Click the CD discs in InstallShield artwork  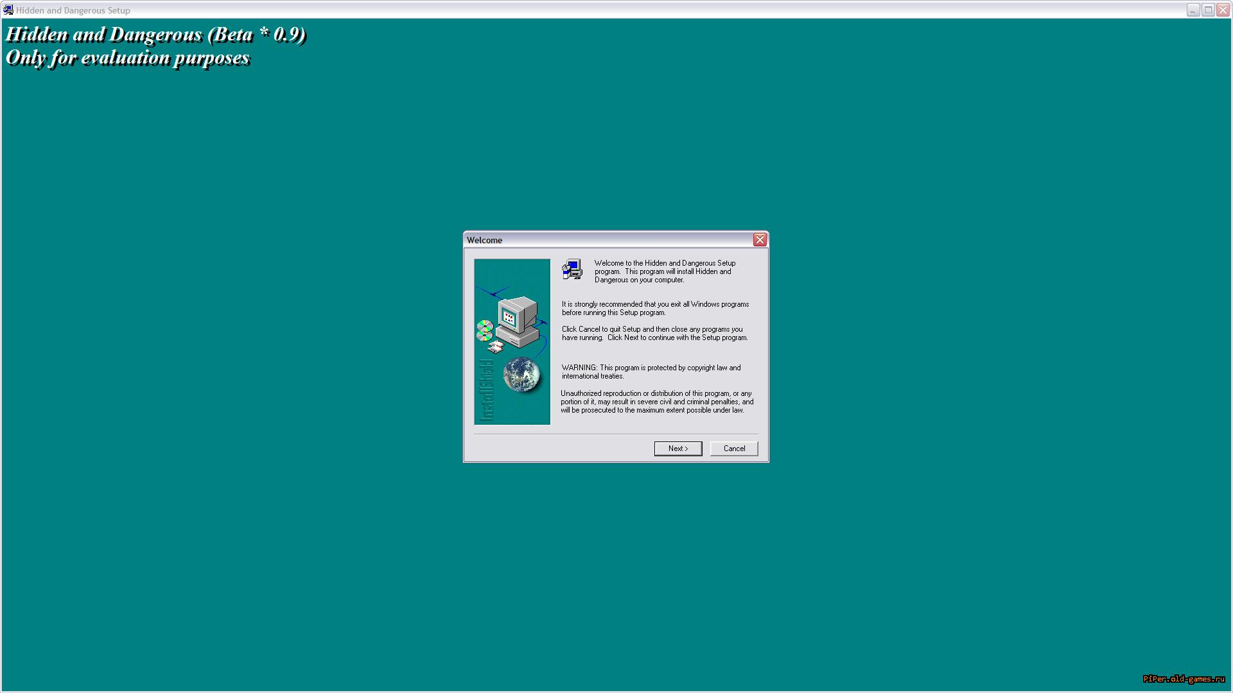tap(484, 331)
